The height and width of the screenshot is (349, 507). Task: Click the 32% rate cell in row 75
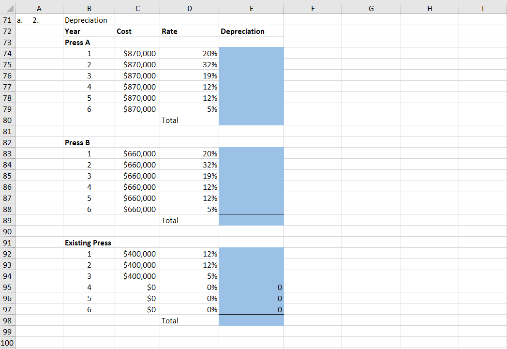(x=190, y=64)
